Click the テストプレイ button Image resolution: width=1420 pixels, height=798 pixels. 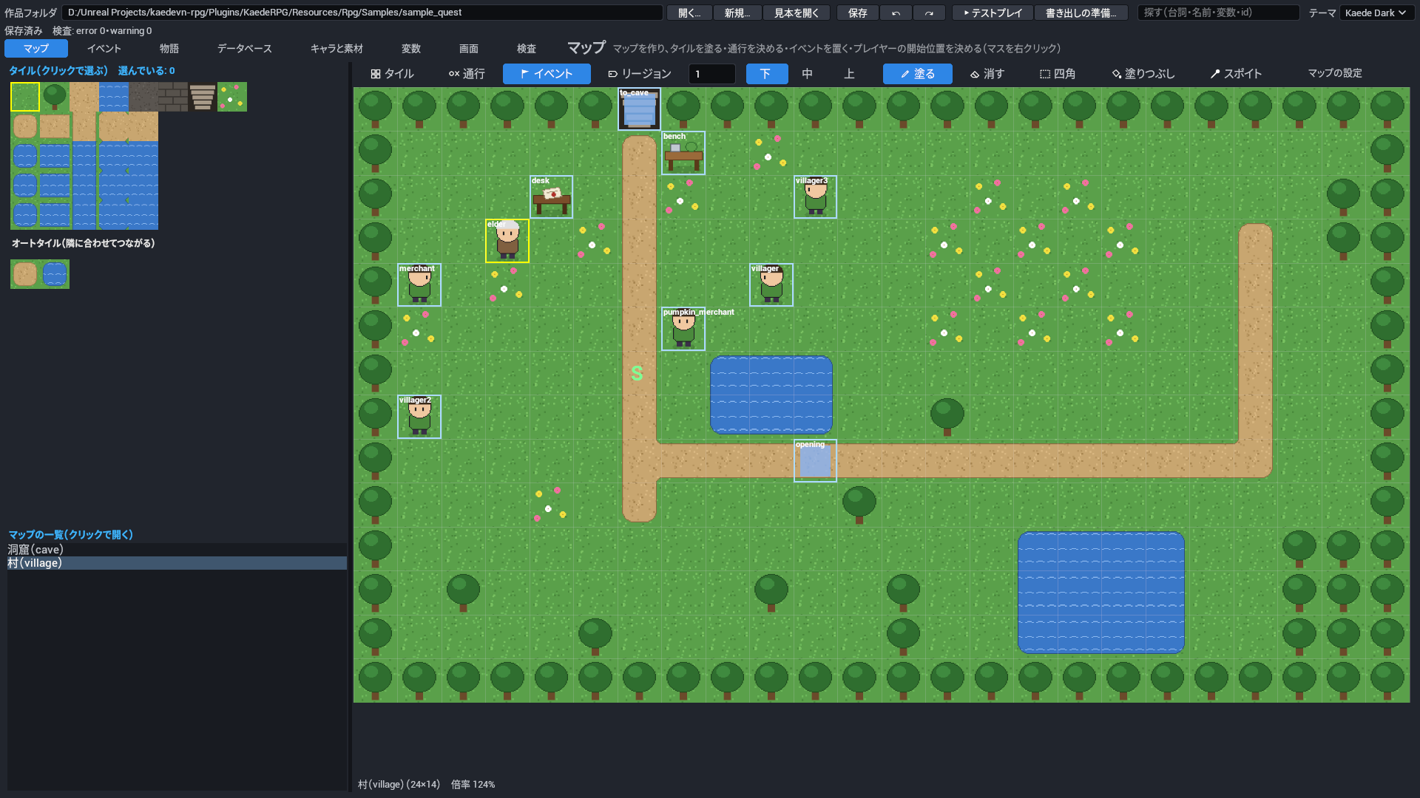(993, 13)
